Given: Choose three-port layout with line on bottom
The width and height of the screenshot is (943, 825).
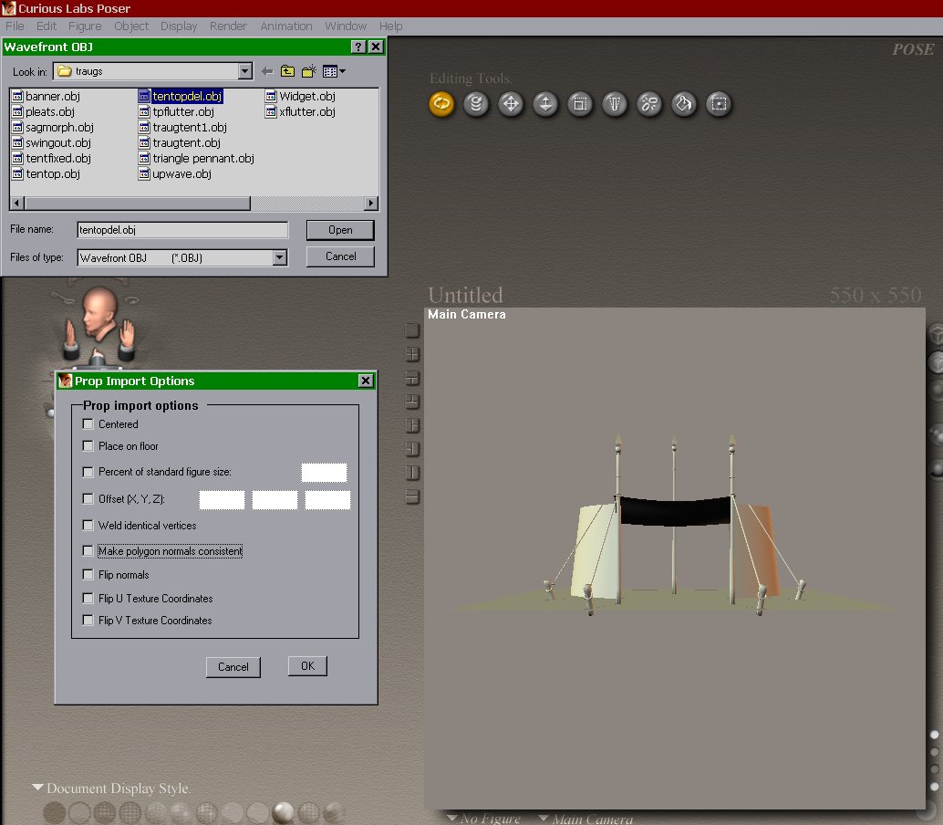Looking at the screenshot, I should (x=412, y=402).
